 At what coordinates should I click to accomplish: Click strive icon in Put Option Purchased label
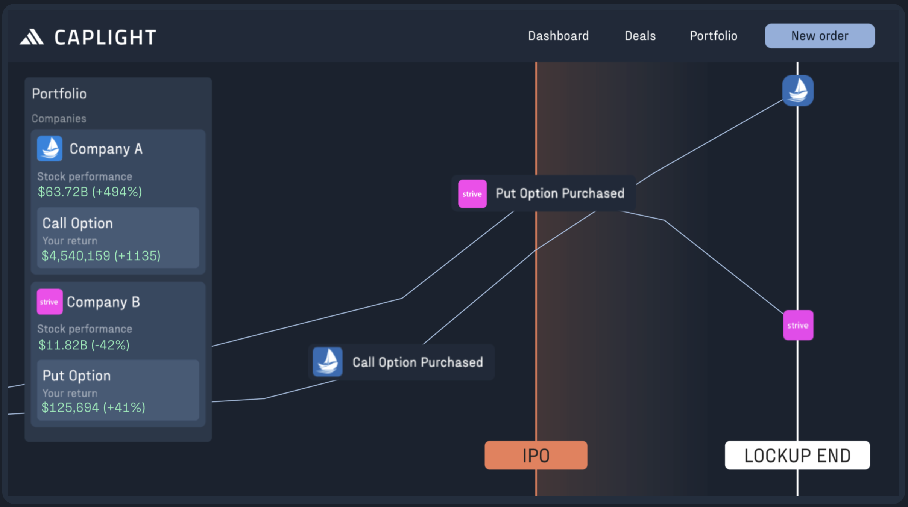(472, 194)
